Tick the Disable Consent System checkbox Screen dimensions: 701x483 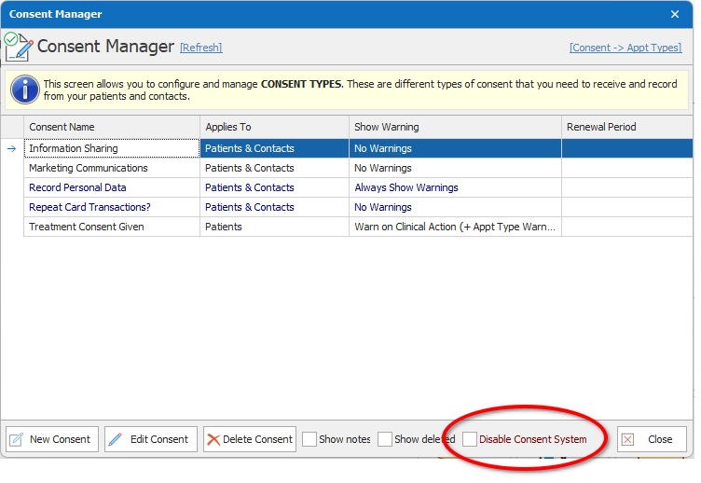(470, 439)
